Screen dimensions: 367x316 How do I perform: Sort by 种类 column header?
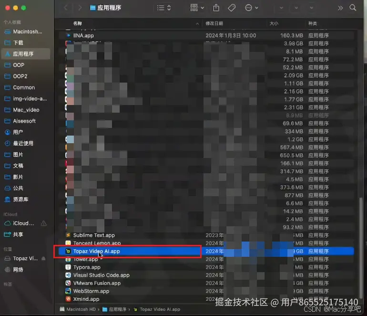click(x=313, y=23)
